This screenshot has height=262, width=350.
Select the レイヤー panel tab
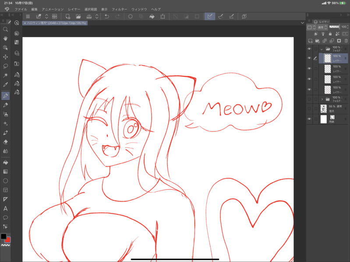click(x=322, y=21)
